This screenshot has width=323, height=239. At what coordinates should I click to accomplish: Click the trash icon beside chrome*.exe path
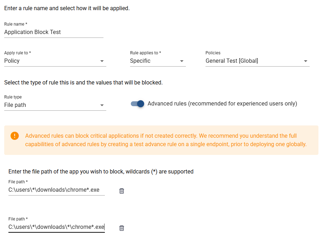pos(121,191)
